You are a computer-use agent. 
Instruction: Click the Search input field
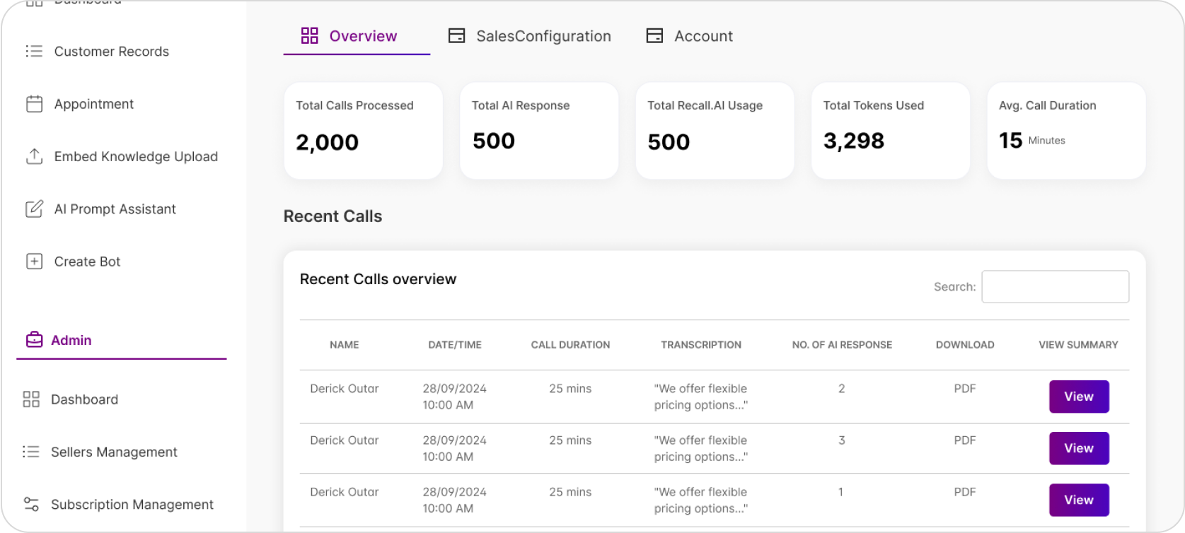click(1055, 287)
